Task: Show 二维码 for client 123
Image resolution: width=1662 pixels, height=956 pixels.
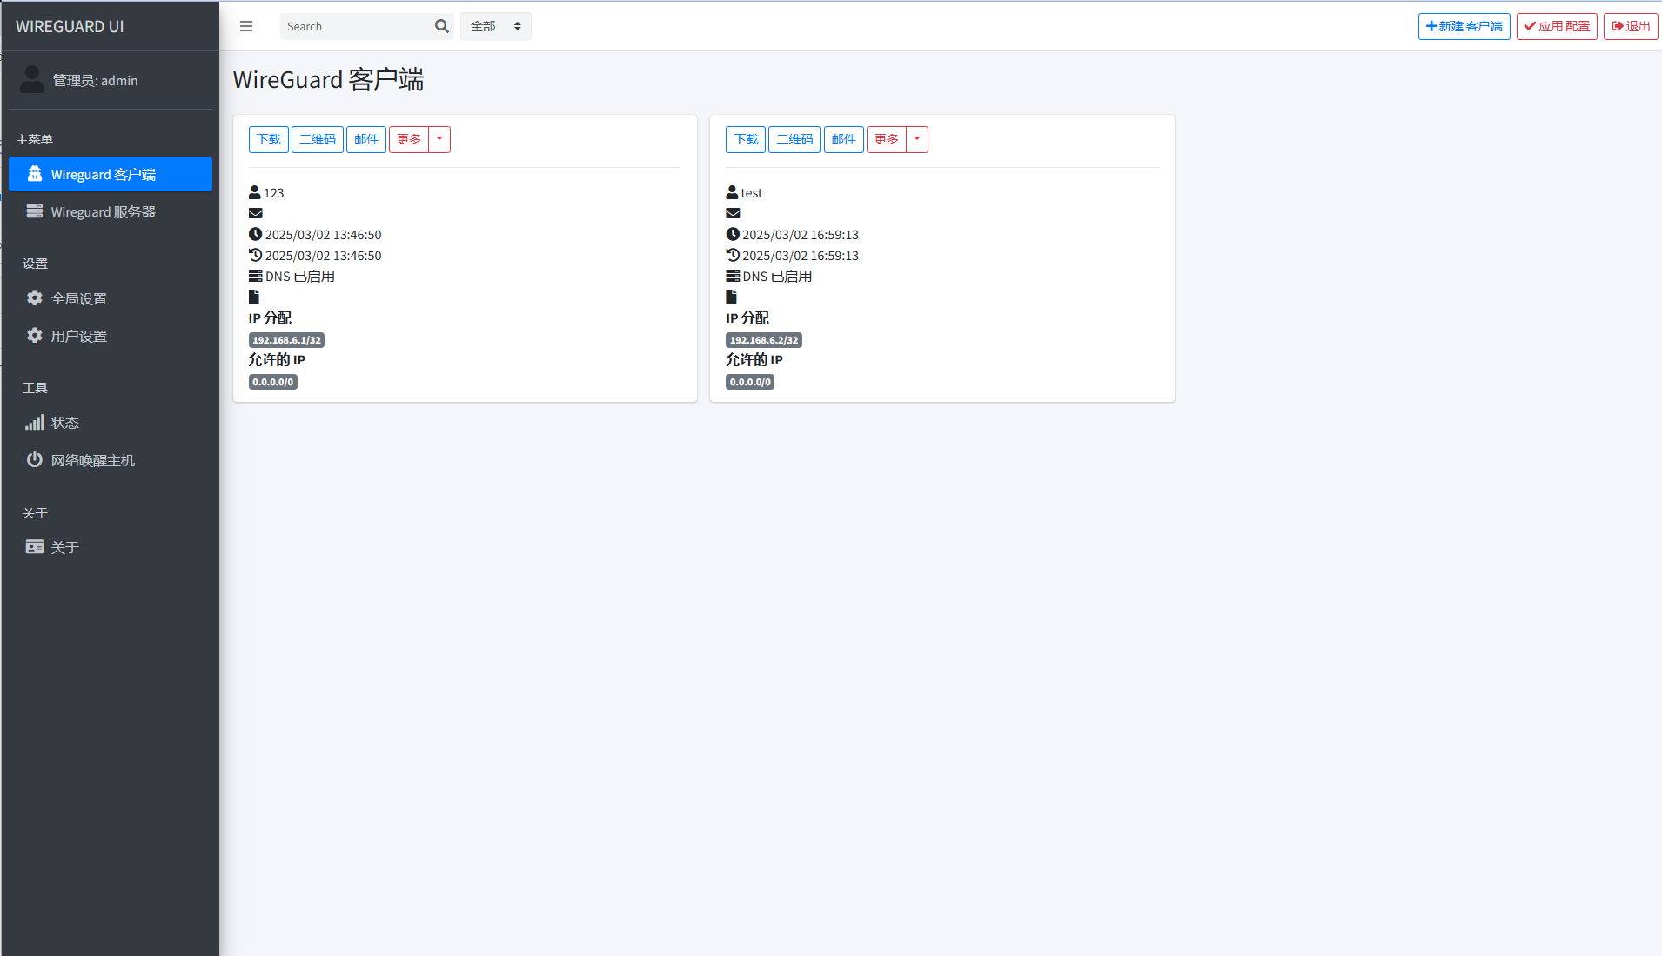Action: coord(318,139)
